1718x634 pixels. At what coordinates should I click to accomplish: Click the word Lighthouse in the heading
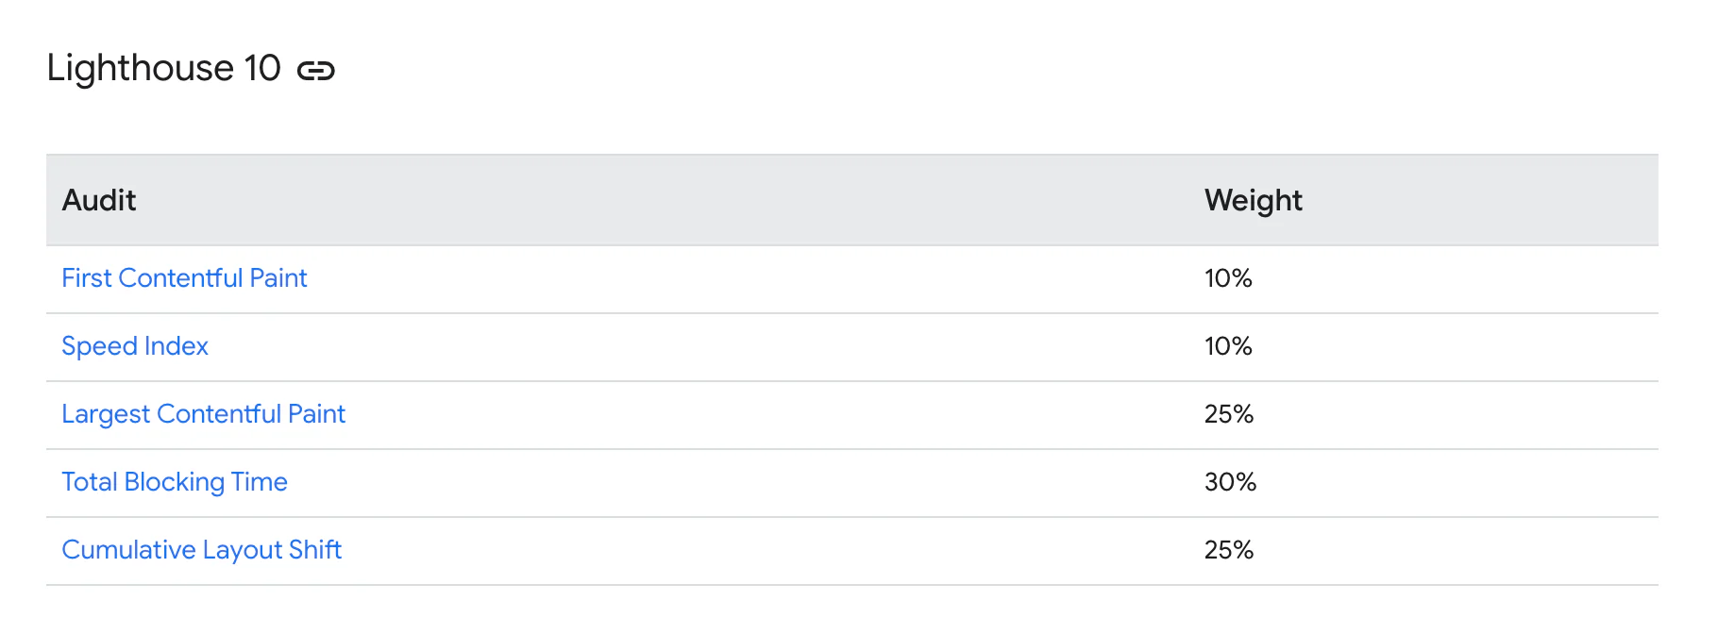[x=140, y=69]
